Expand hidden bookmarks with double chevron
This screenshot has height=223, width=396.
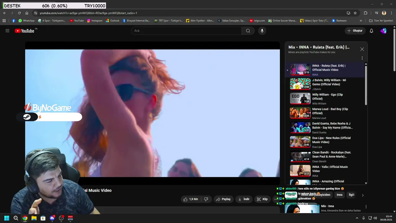tap(361, 21)
